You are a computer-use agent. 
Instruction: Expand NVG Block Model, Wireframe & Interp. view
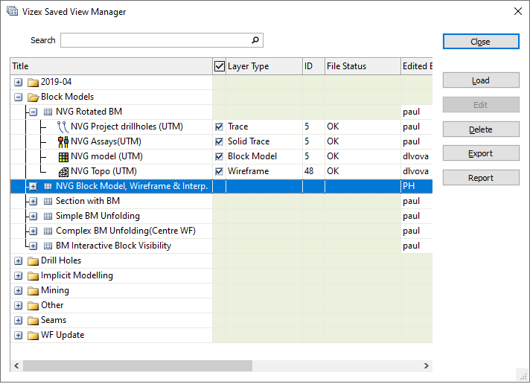(33, 186)
